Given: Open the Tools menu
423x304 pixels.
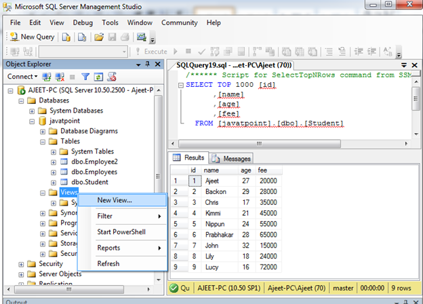Looking at the screenshot, I should point(110,22).
